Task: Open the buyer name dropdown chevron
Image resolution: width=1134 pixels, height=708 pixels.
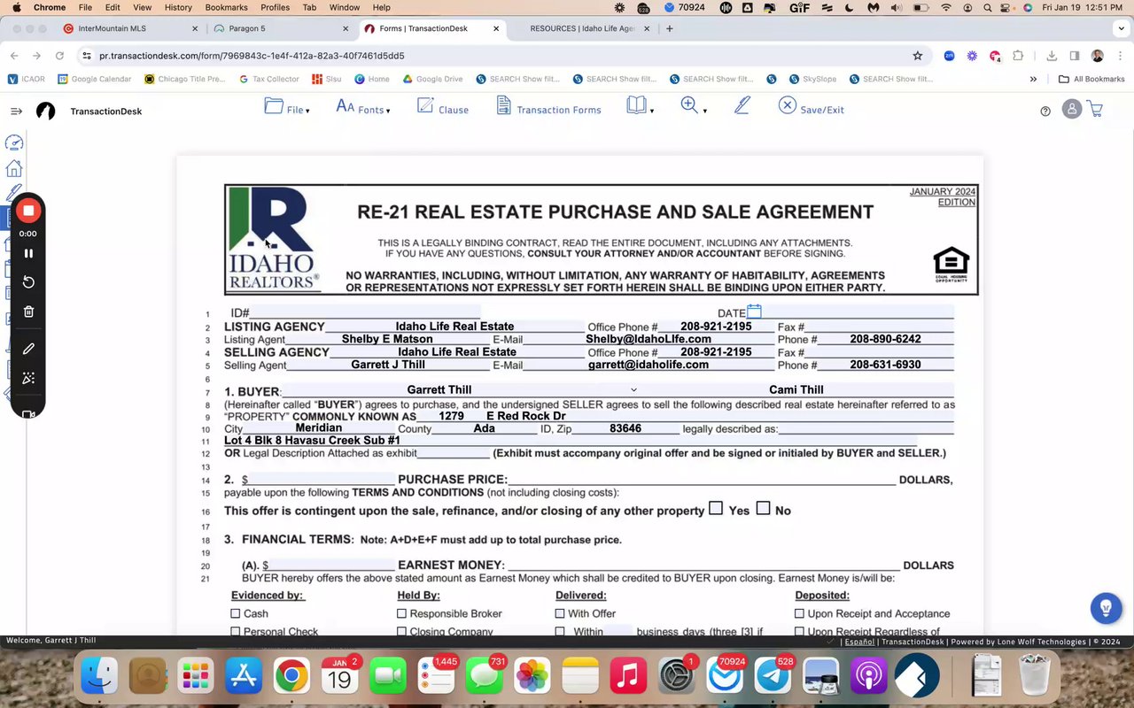Action: pyautogui.click(x=633, y=389)
